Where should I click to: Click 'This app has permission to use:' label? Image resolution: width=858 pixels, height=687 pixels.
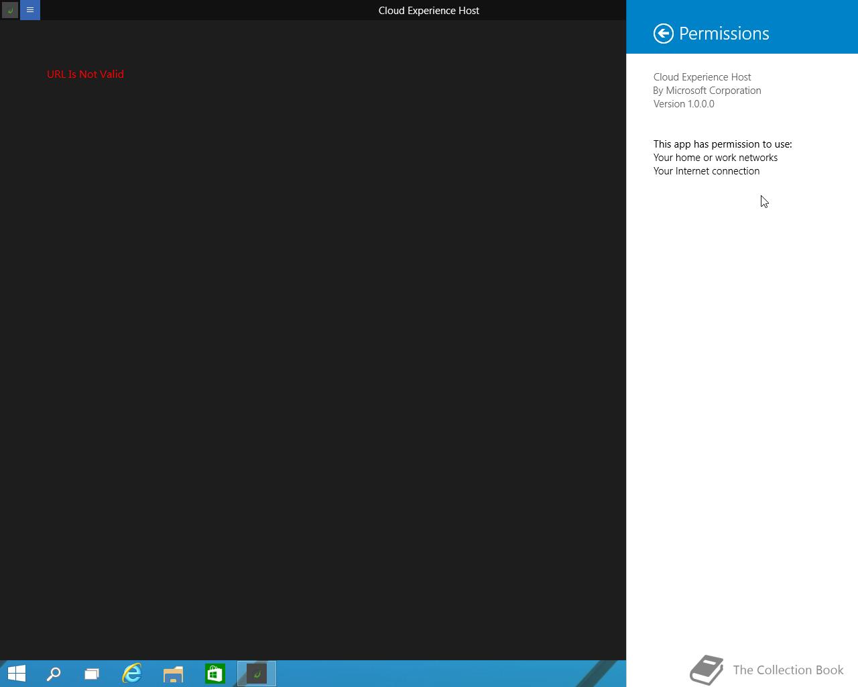723,144
